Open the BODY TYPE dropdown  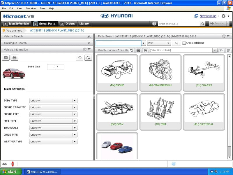(x=75, y=101)
